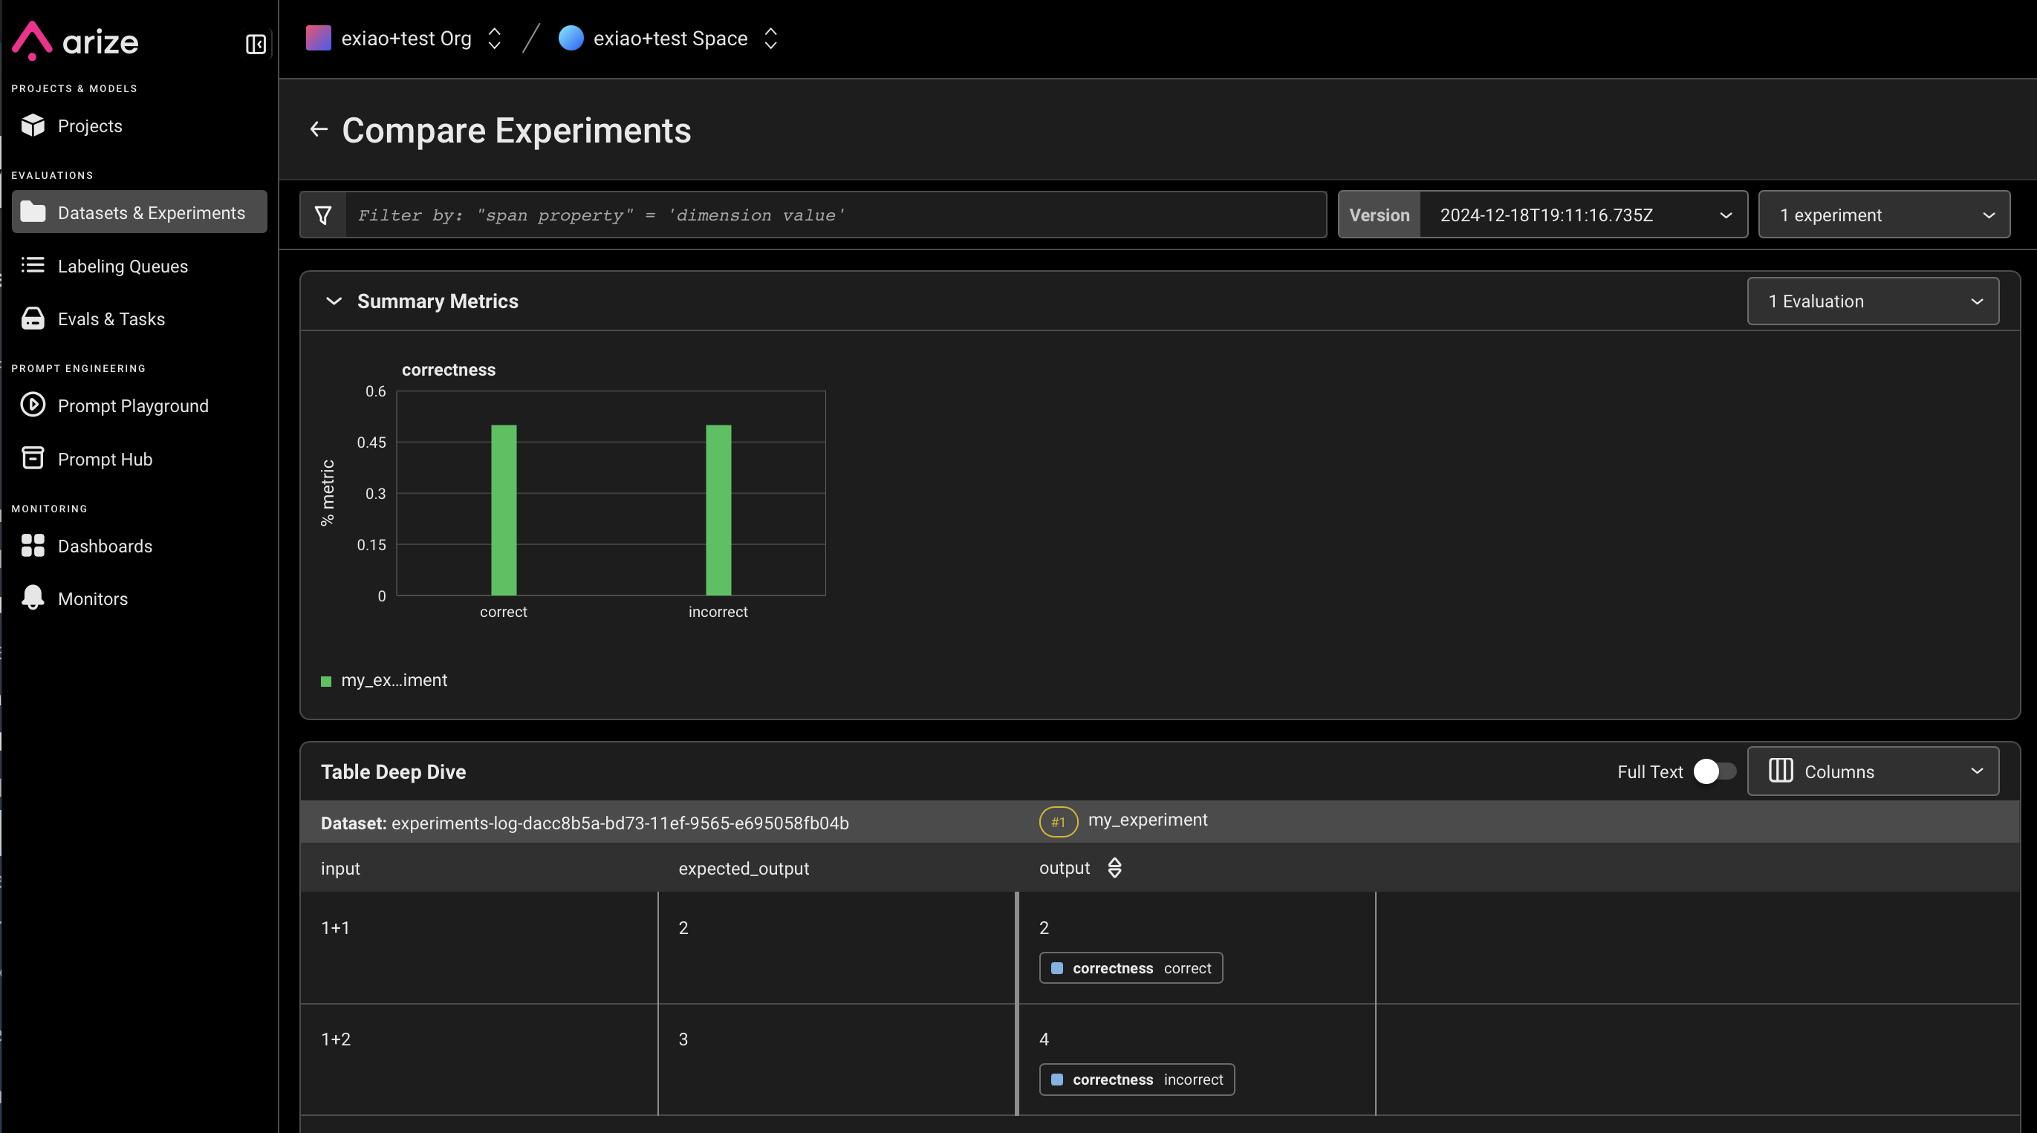The width and height of the screenshot is (2037, 1133).
Task: Click the filter funnel icon
Action: [x=322, y=215]
